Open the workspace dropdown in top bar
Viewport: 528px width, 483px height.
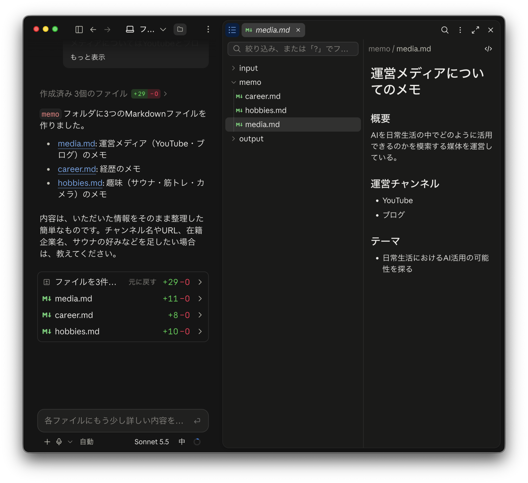tap(146, 29)
